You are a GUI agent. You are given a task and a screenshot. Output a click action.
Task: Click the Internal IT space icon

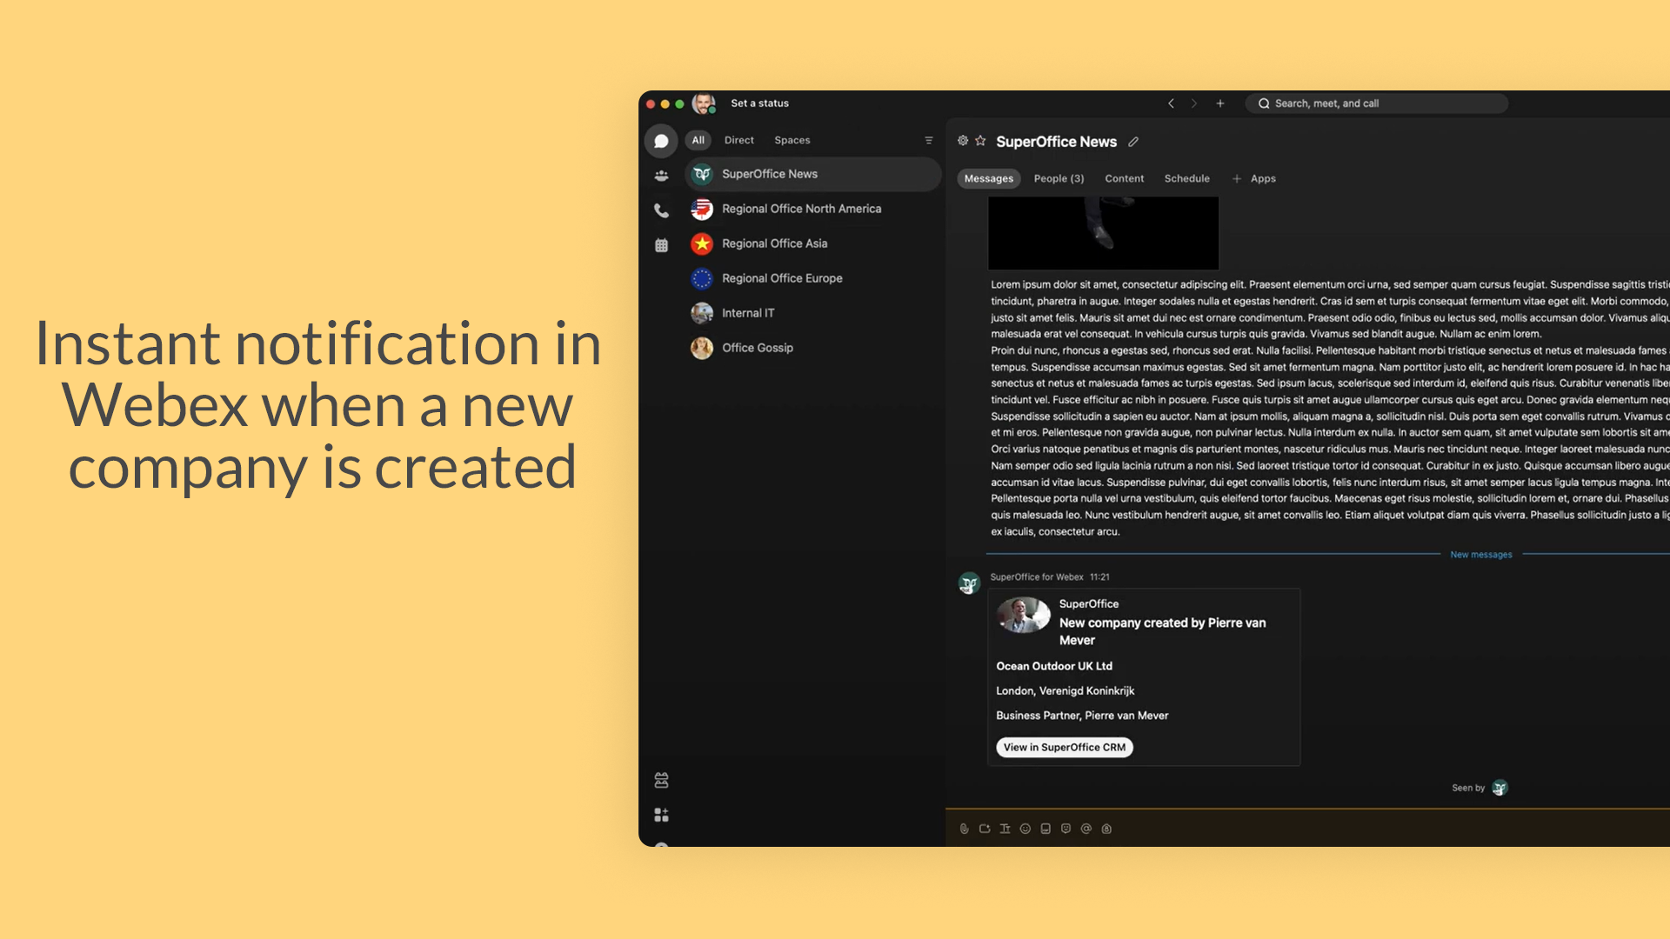pos(701,313)
